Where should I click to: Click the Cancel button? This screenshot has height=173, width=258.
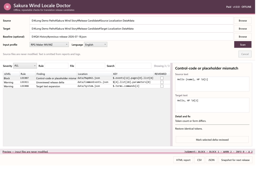pos(245,54)
